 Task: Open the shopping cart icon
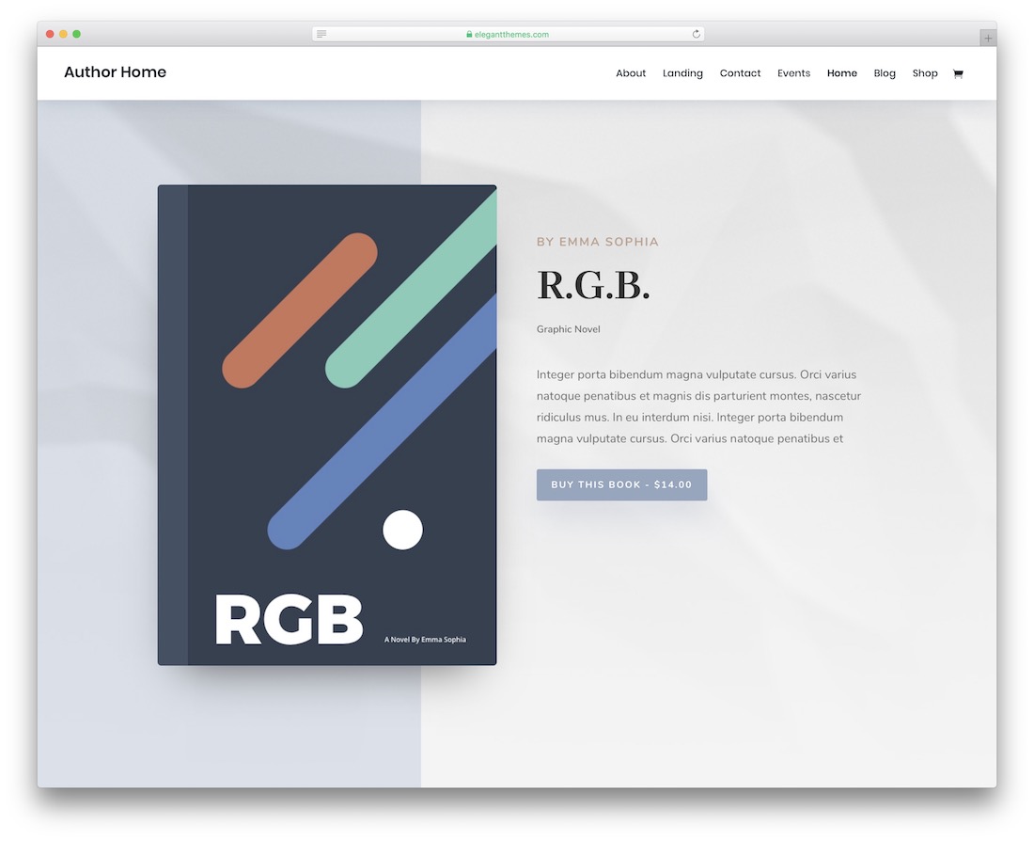957,73
